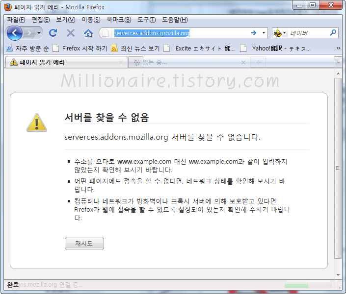Click the page loading progress bar
346x294 pixels.
click(x=308, y=285)
